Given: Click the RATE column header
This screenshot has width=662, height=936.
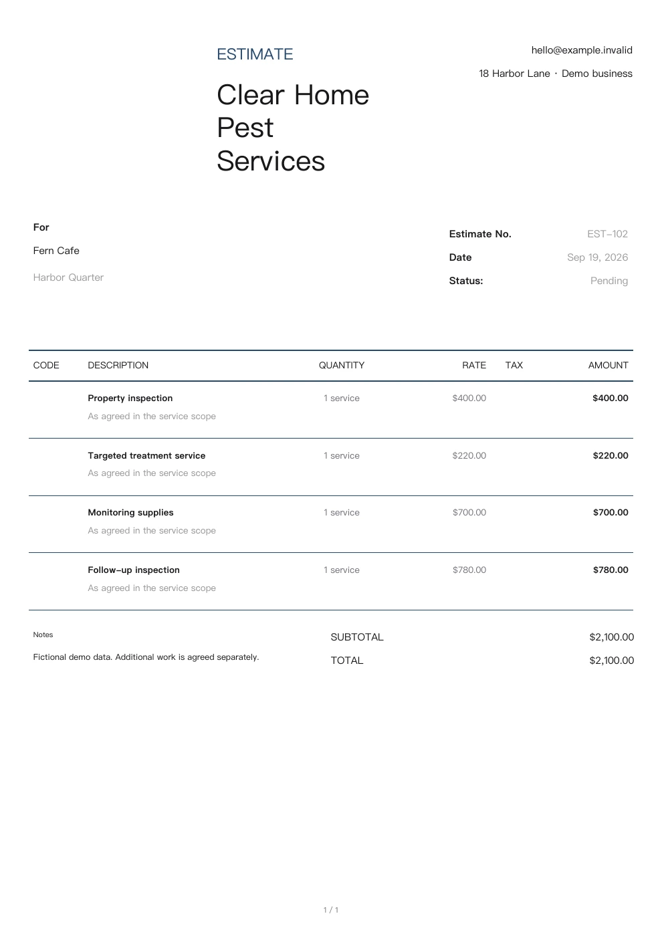Looking at the screenshot, I should pyautogui.click(x=474, y=365).
